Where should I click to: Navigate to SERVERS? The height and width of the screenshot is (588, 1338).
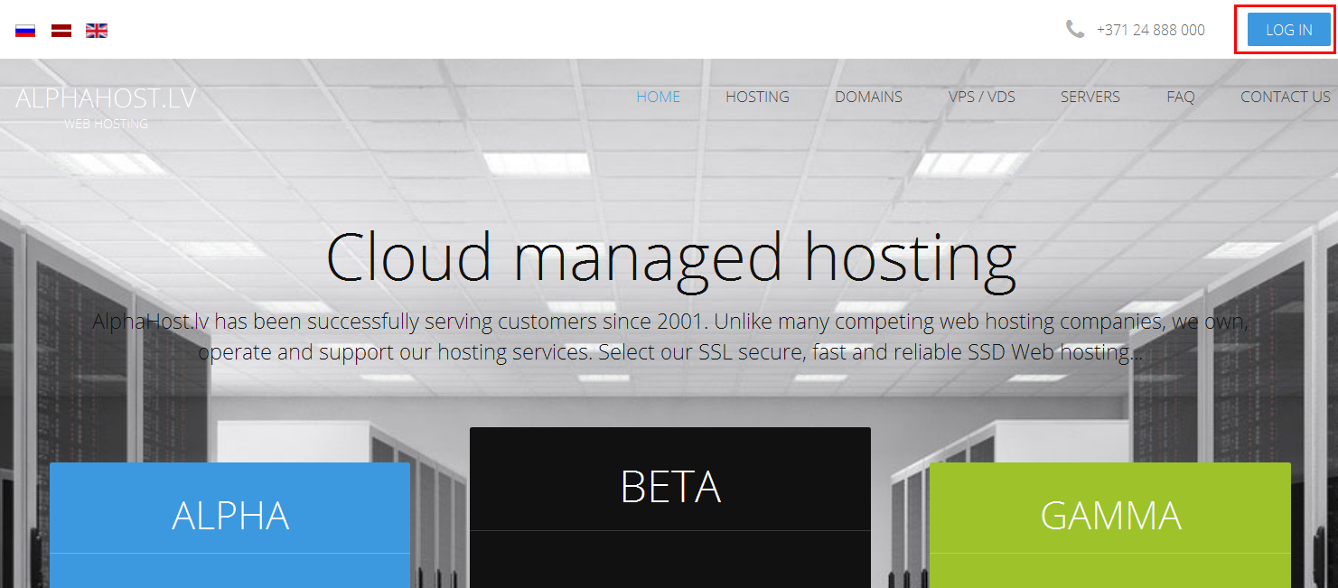pos(1090,97)
